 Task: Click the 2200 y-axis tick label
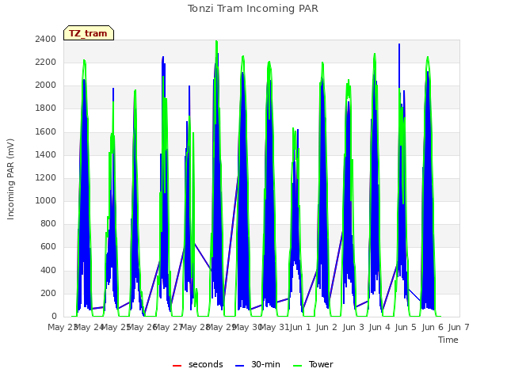(46, 62)
